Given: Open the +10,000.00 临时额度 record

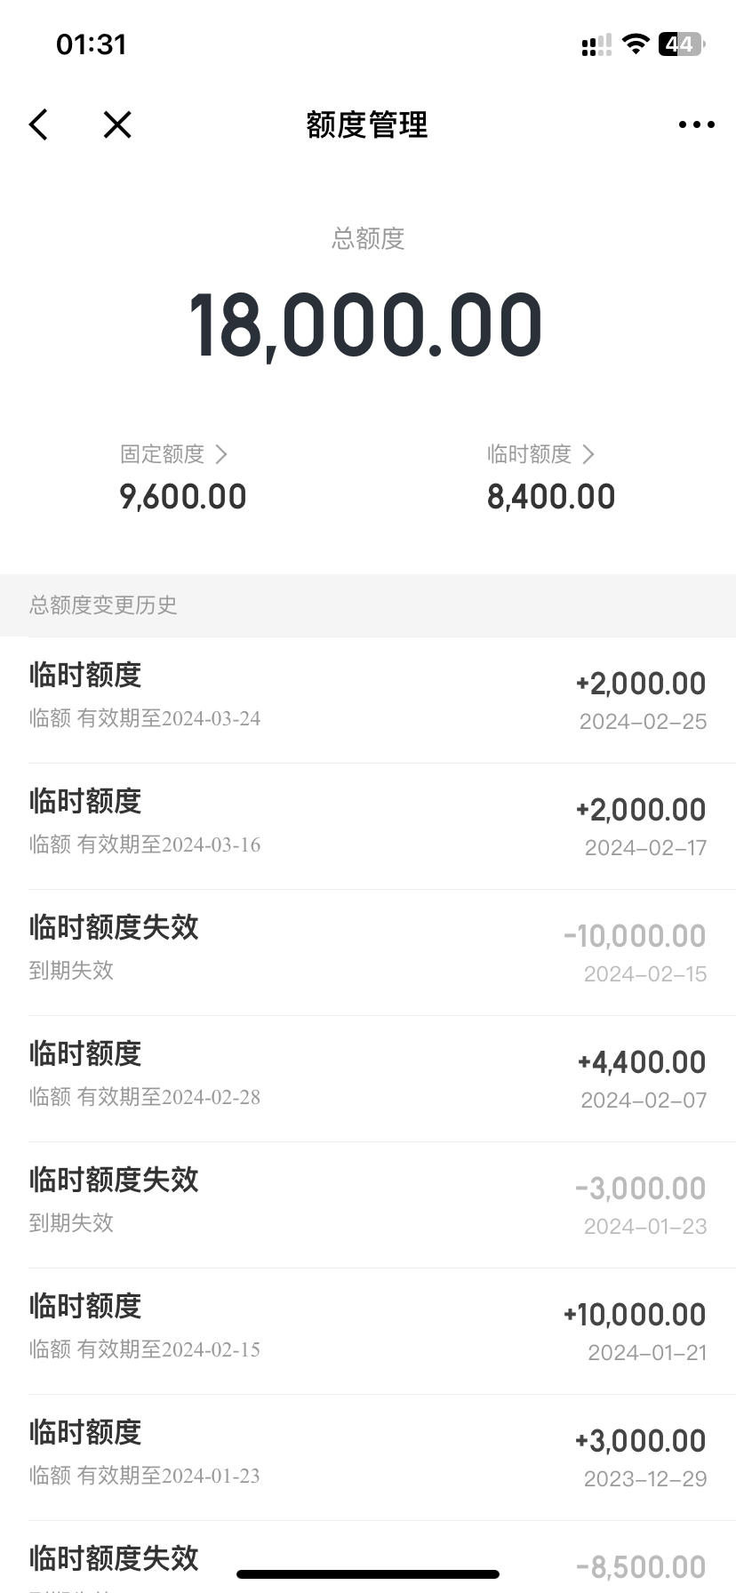Looking at the screenshot, I should (x=368, y=1331).
